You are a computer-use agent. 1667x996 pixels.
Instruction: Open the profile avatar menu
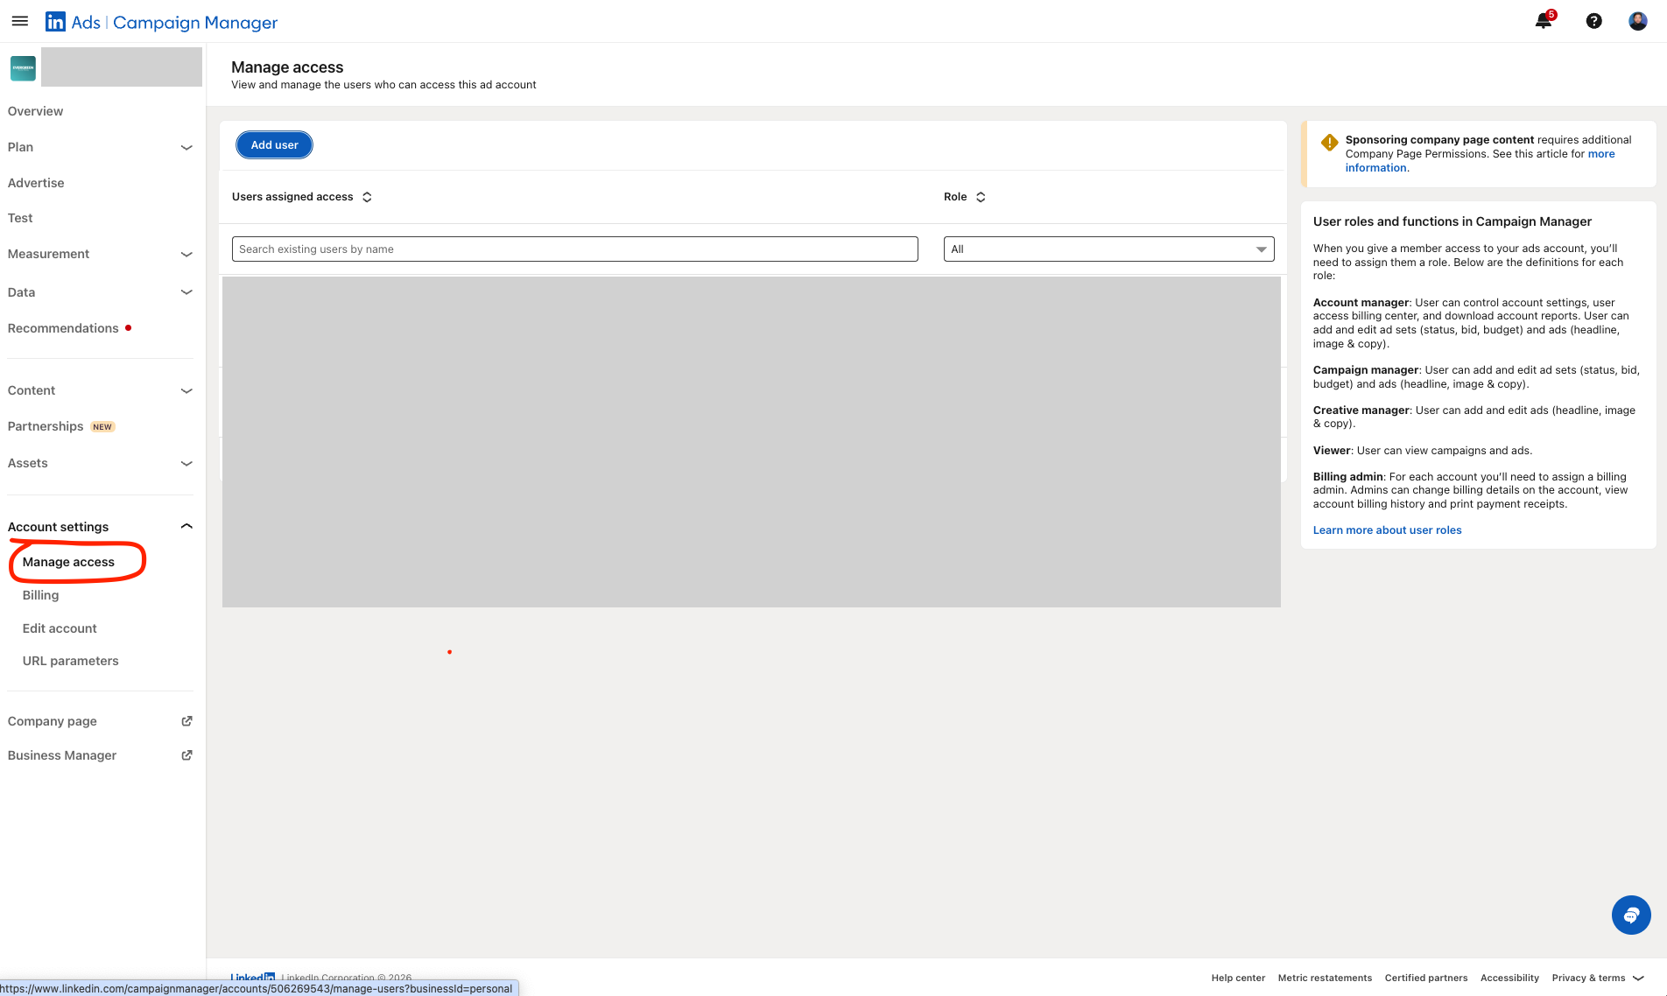tap(1638, 21)
